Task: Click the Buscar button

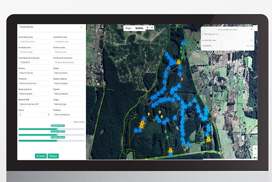Action: click(x=53, y=156)
